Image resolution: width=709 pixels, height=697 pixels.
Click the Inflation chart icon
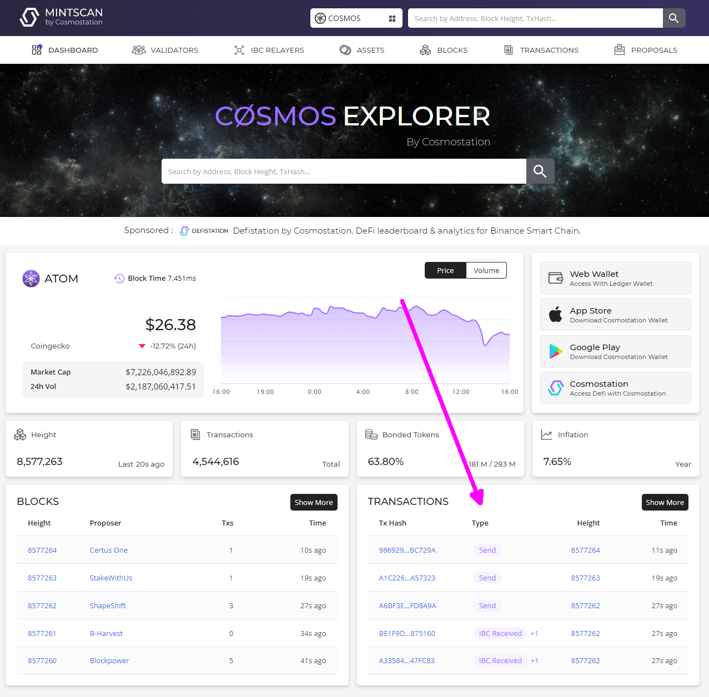[x=547, y=435]
